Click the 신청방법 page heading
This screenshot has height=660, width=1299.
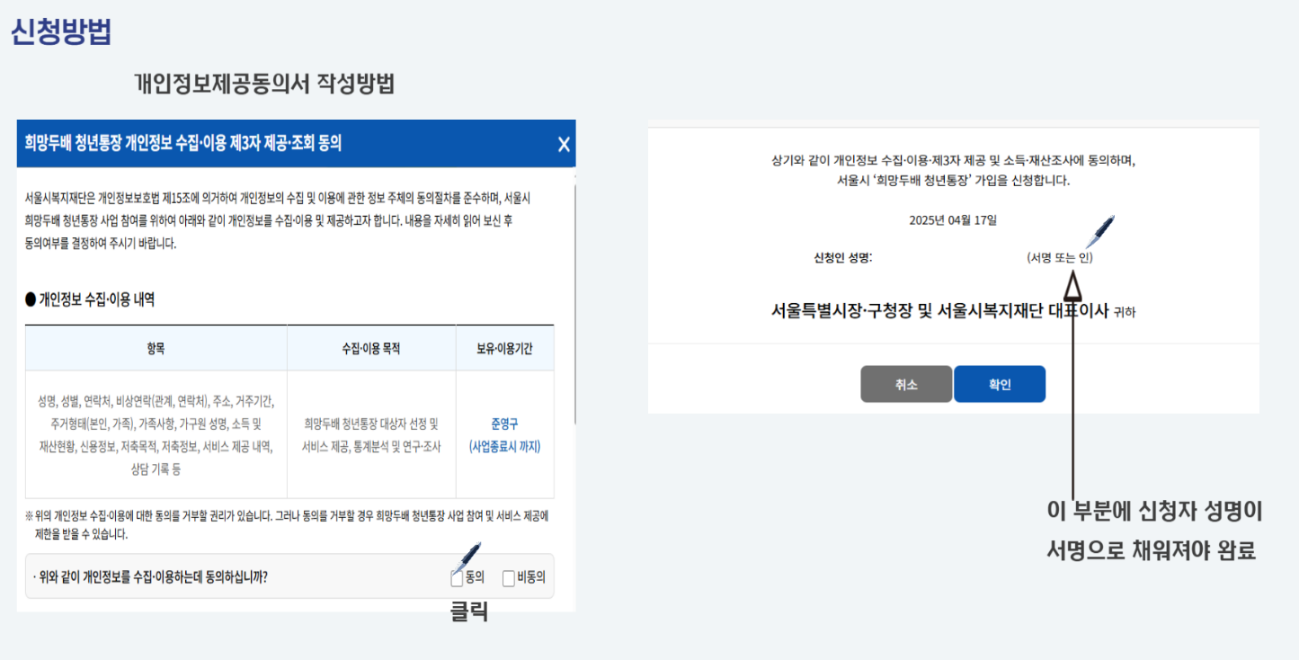(x=61, y=31)
